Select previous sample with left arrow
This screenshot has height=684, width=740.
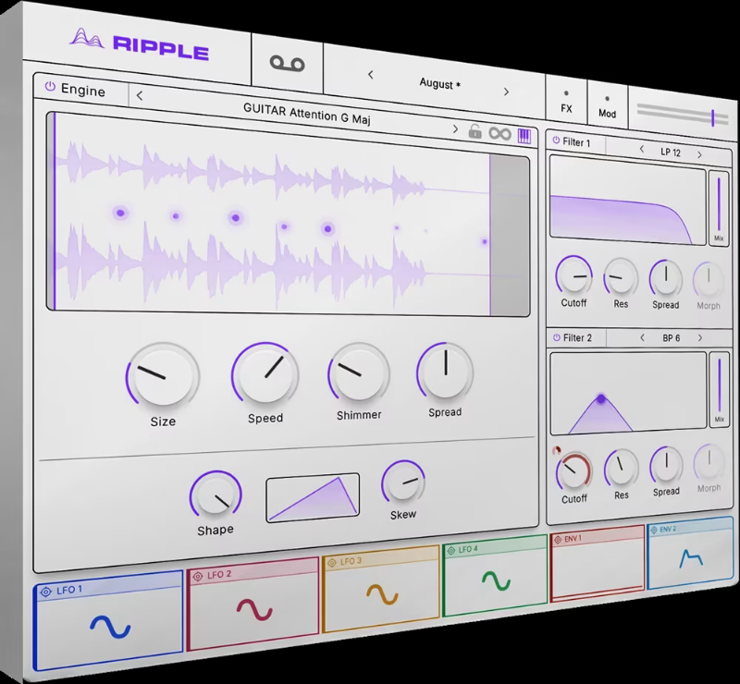[x=140, y=96]
